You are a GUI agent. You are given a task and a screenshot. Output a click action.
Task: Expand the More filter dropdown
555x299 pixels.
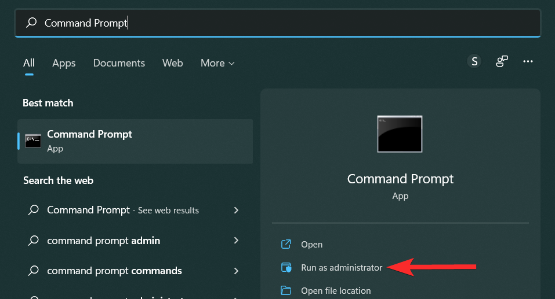pos(217,63)
